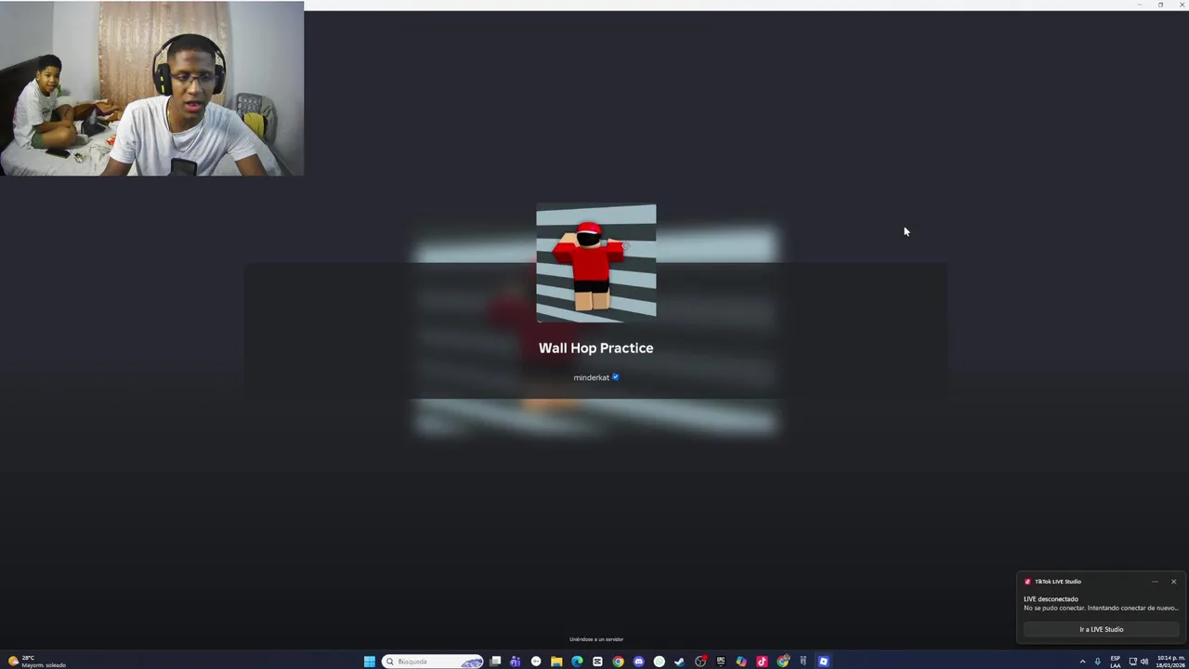Screen dimensions: 1189x669
Task: Launch Microsoft Edge from the taskbar
Action: [577, 662]
